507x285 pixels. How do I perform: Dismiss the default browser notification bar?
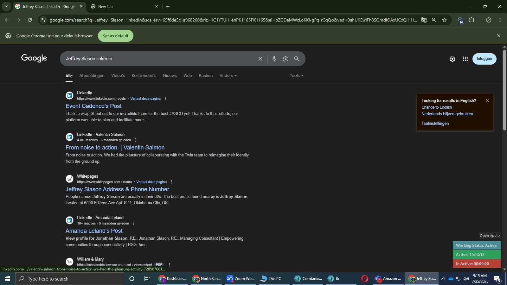498,36
